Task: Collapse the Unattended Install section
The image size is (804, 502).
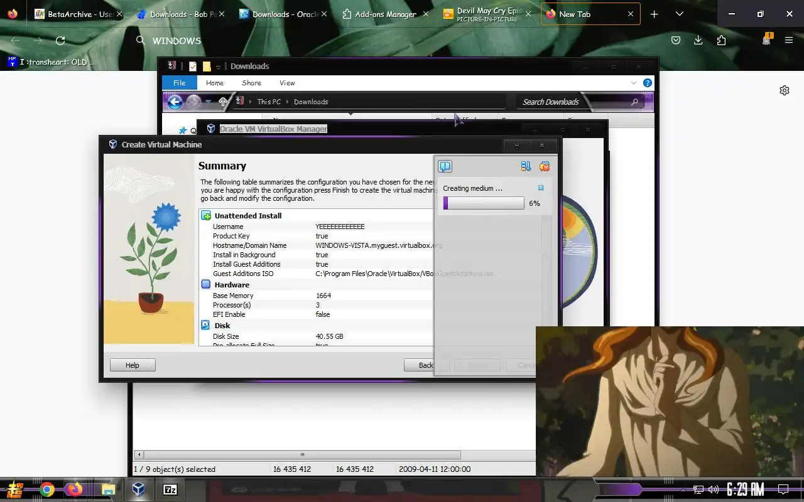Action: (206, 215)
